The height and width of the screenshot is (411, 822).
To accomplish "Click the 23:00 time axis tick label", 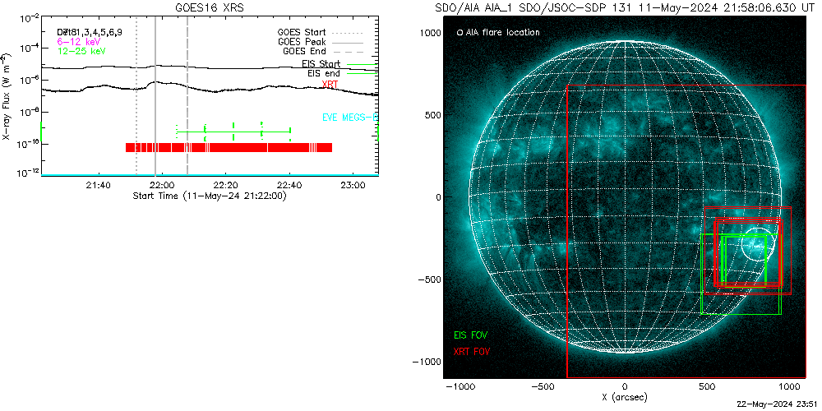I will [x=353, y=186].
